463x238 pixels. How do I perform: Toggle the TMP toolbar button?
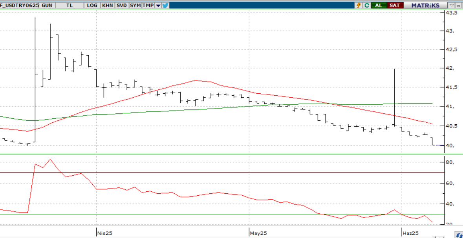148,5
